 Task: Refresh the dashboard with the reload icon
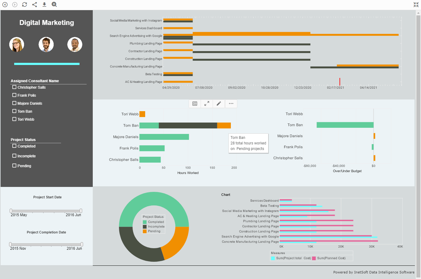pyautogui.click(x=25, y=4)
